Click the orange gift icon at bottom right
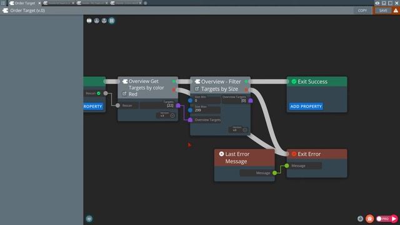 [369, 219]
